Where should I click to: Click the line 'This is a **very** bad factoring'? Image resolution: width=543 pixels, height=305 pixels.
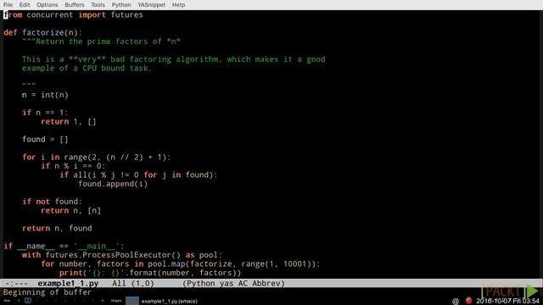(x=173, y=59)
